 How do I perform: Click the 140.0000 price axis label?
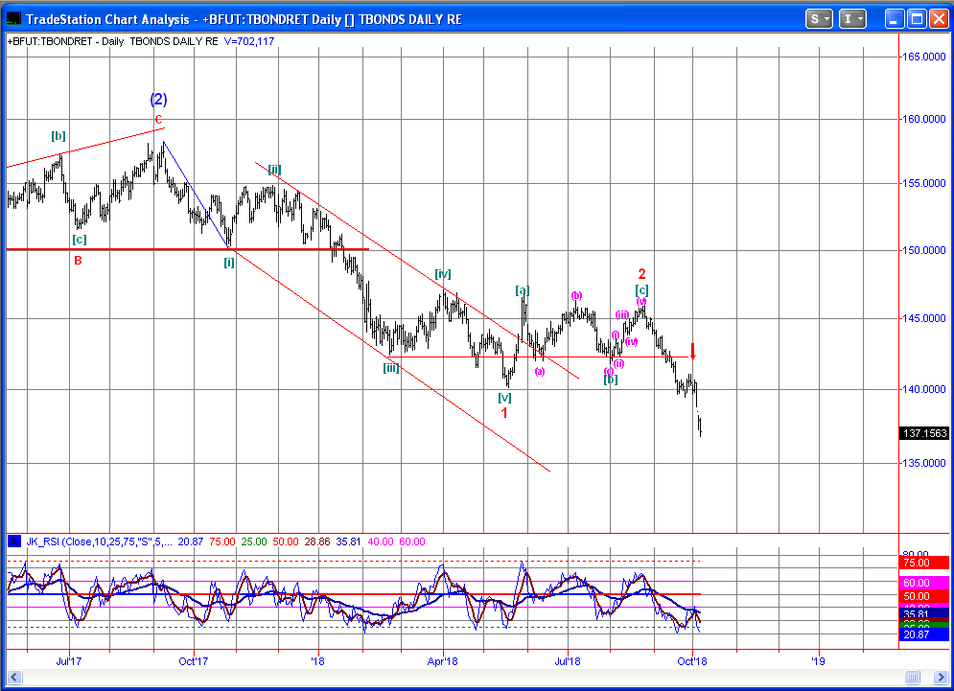[x=923, y=389]
